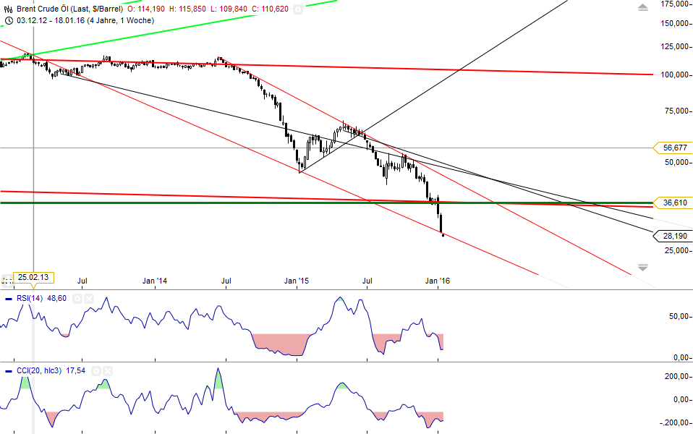
Task: Select the Jan '16 axis label
Action: pyautogui.click(x=437, y=280)
